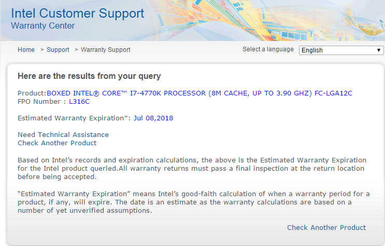Select the Warranty Support breadcrumb

[106, 50]
